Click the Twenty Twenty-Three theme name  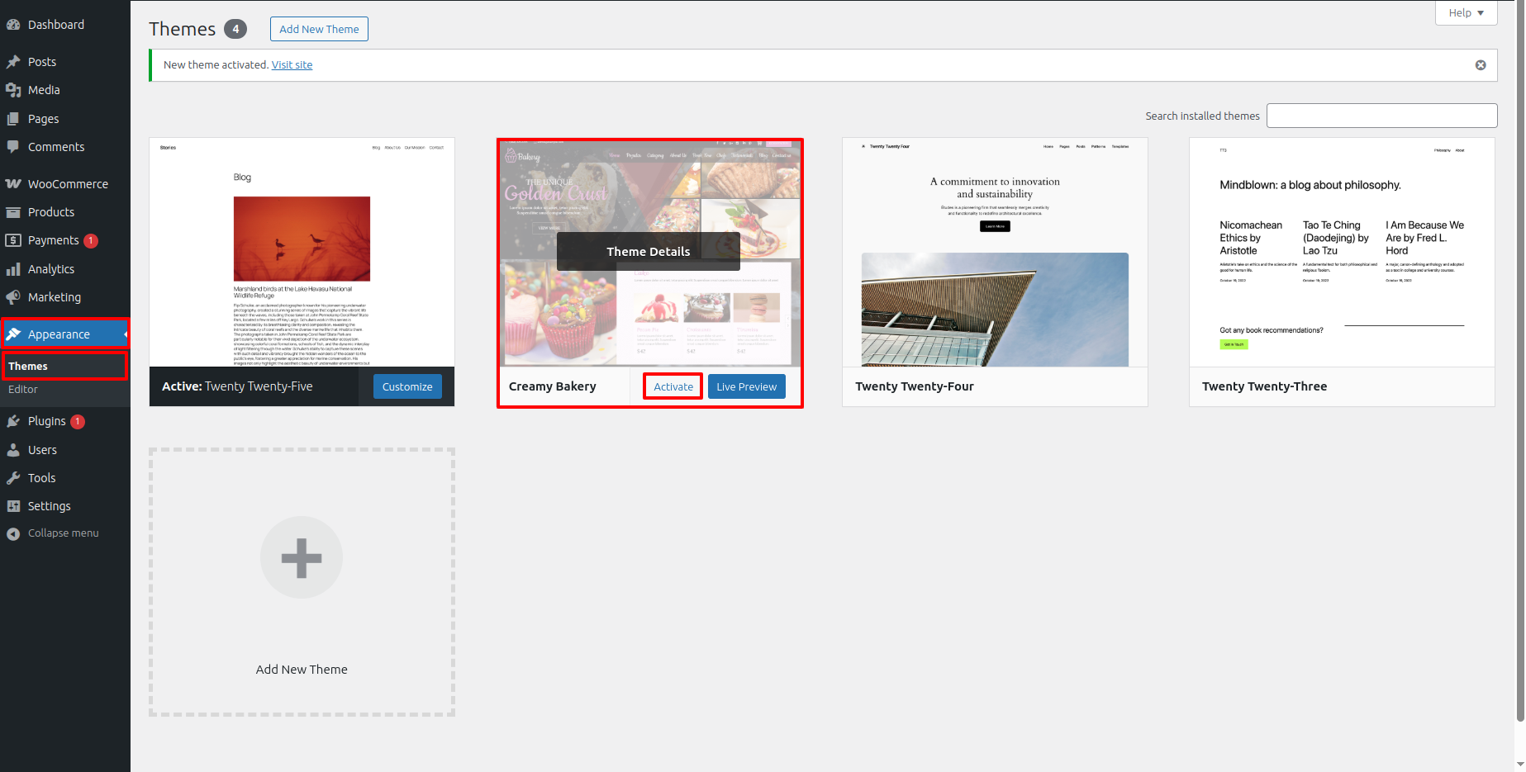[1264, 386]
